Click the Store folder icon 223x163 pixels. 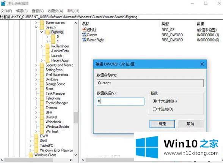pos(42,89)
